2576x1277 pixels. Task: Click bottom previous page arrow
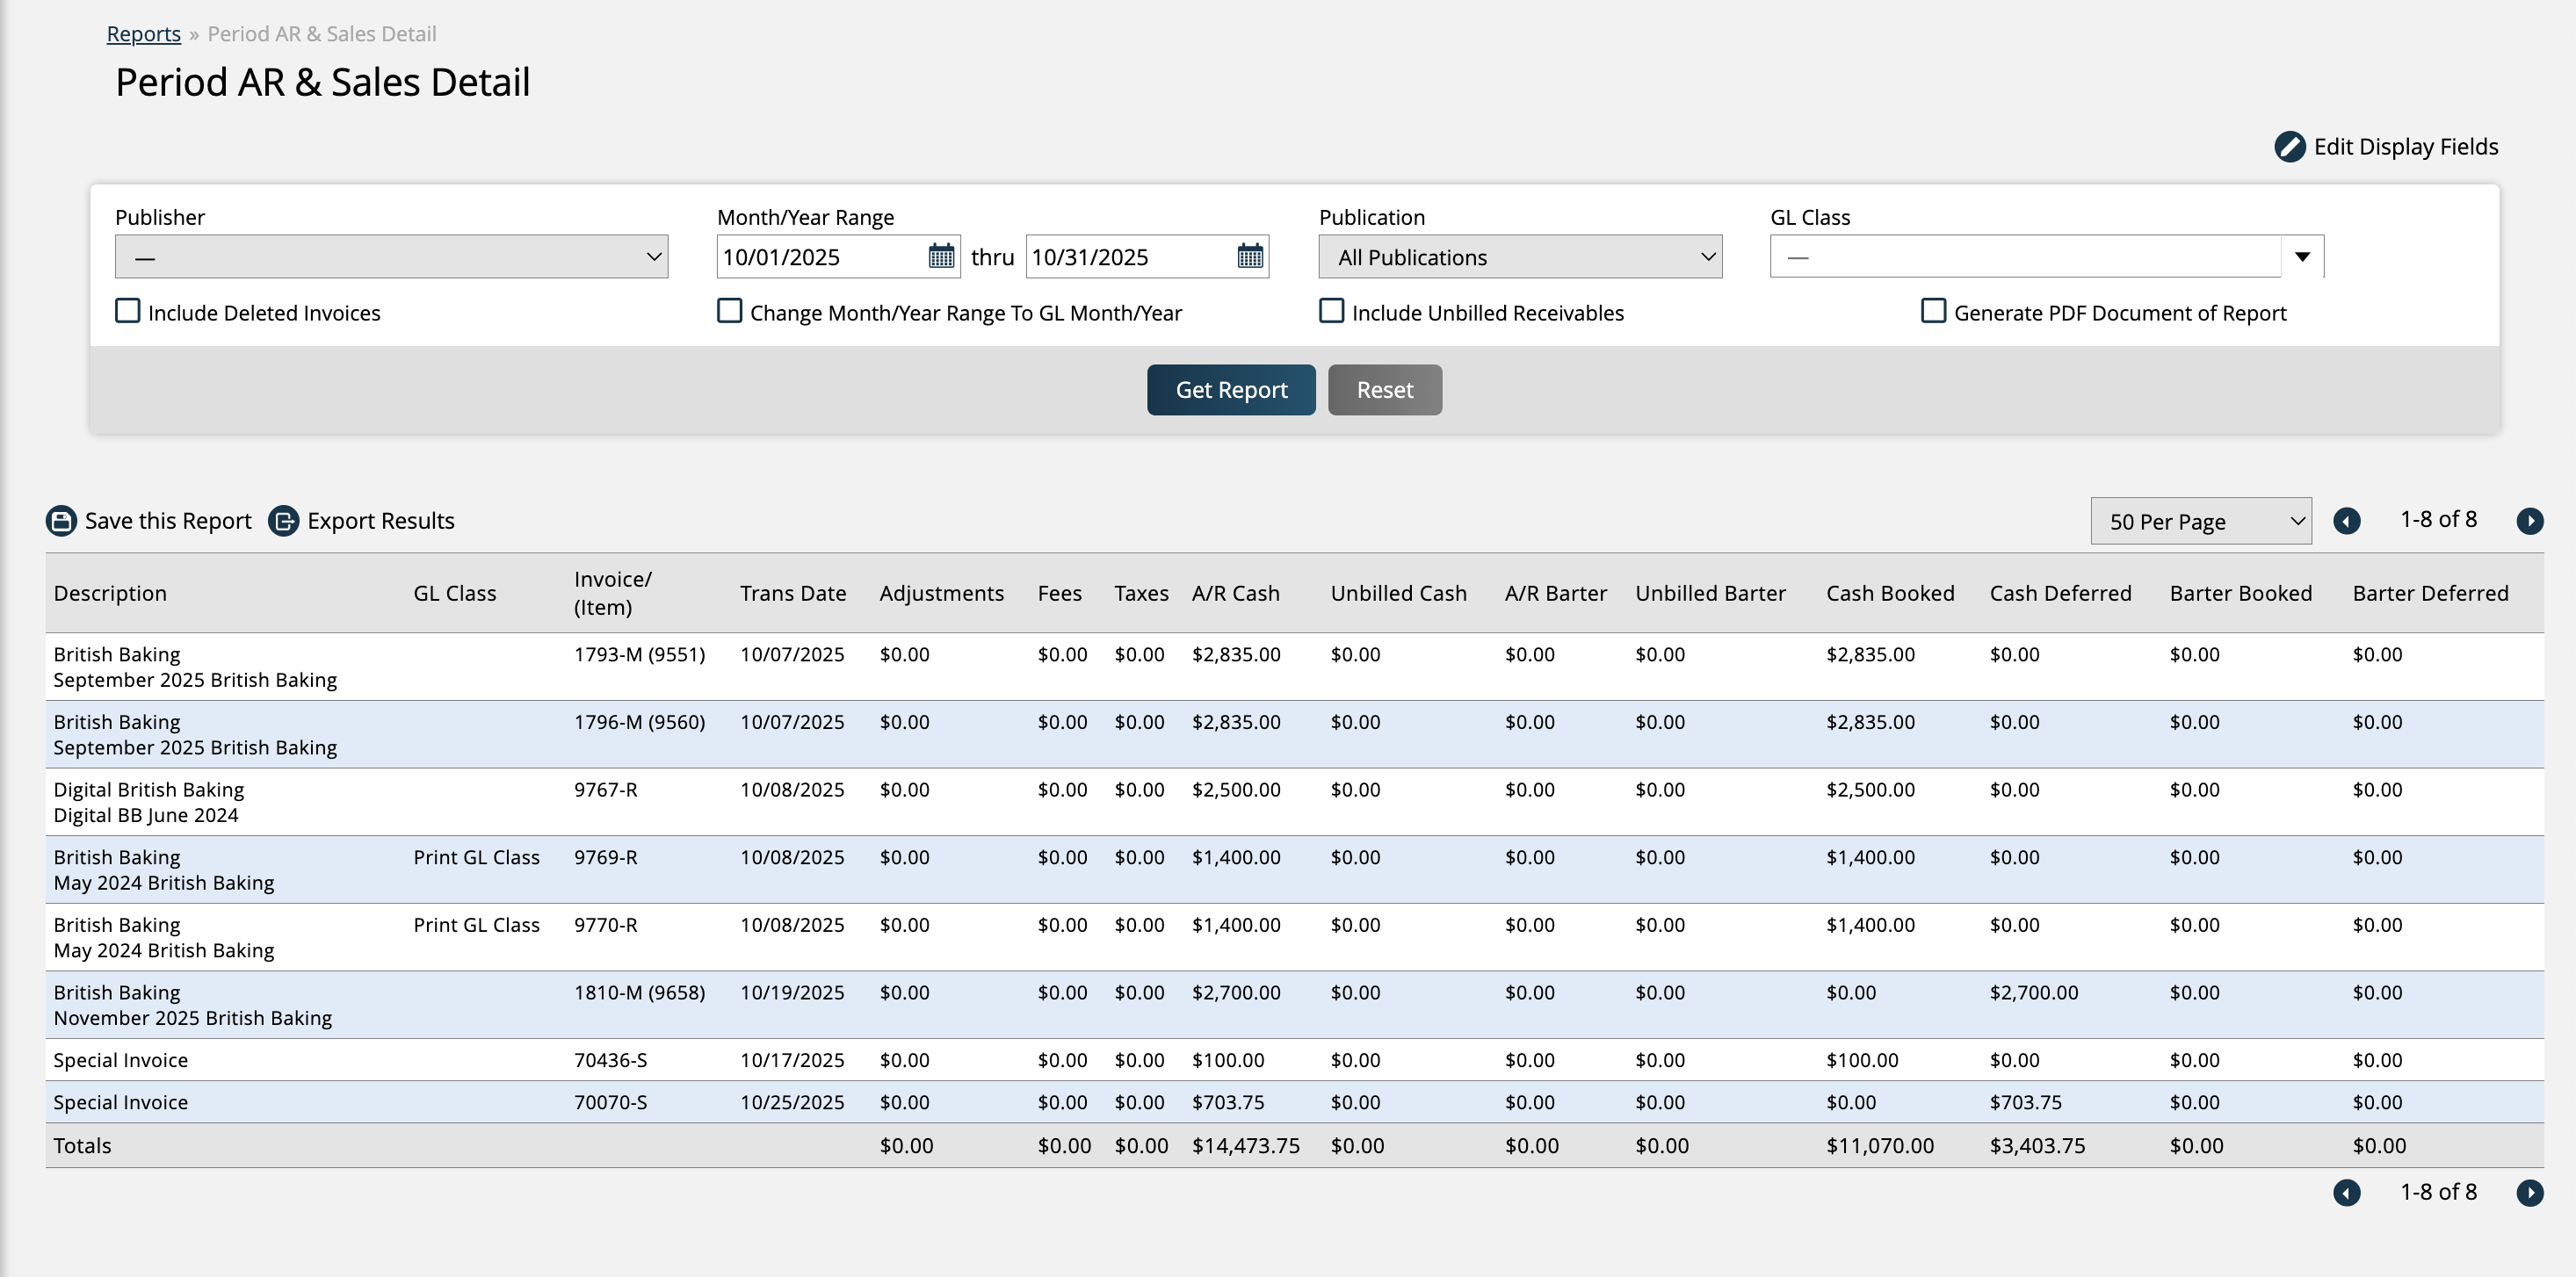(x=2347, y=1192)
